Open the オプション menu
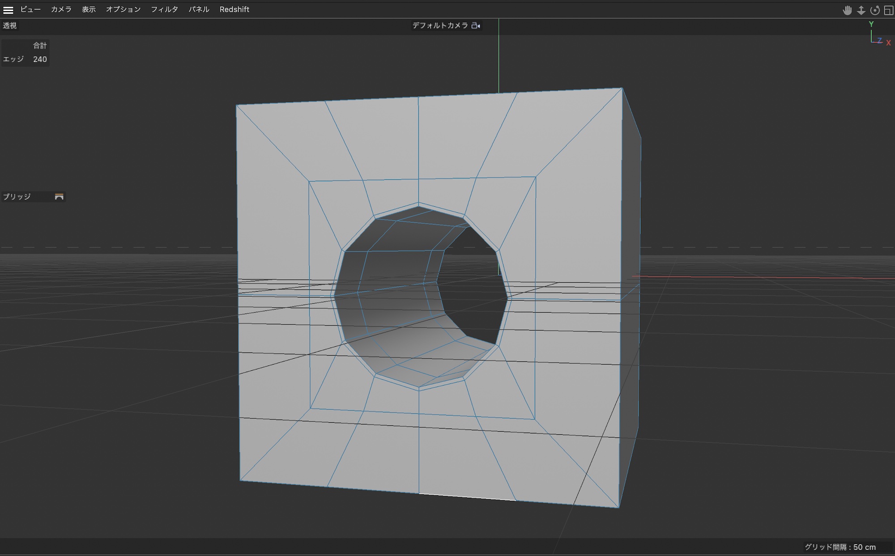 tap(123, 9)
